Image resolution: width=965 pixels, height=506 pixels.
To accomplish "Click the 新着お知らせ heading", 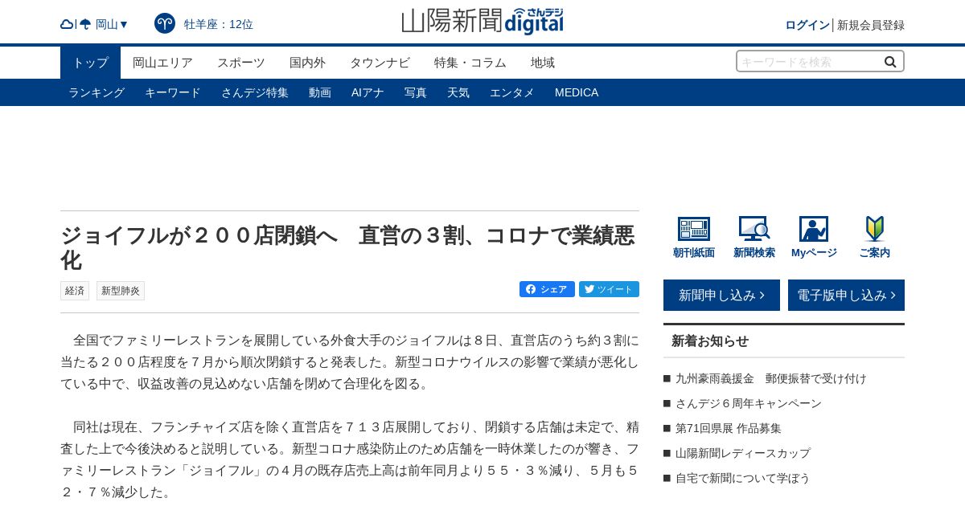I will point(710,341).
